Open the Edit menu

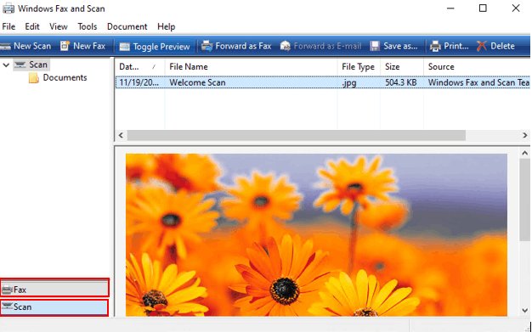(32, 26)
